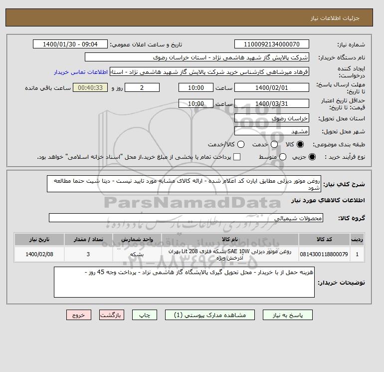Click the خروج exit button
384x372 pixels.
tap(79, 315)
